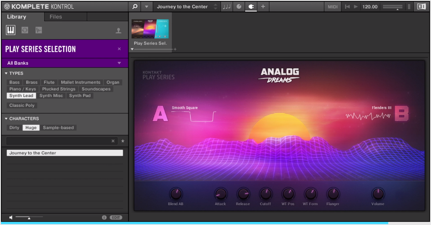Toggle the Piano / Keys type tag
431x225 pixels.
23,89
